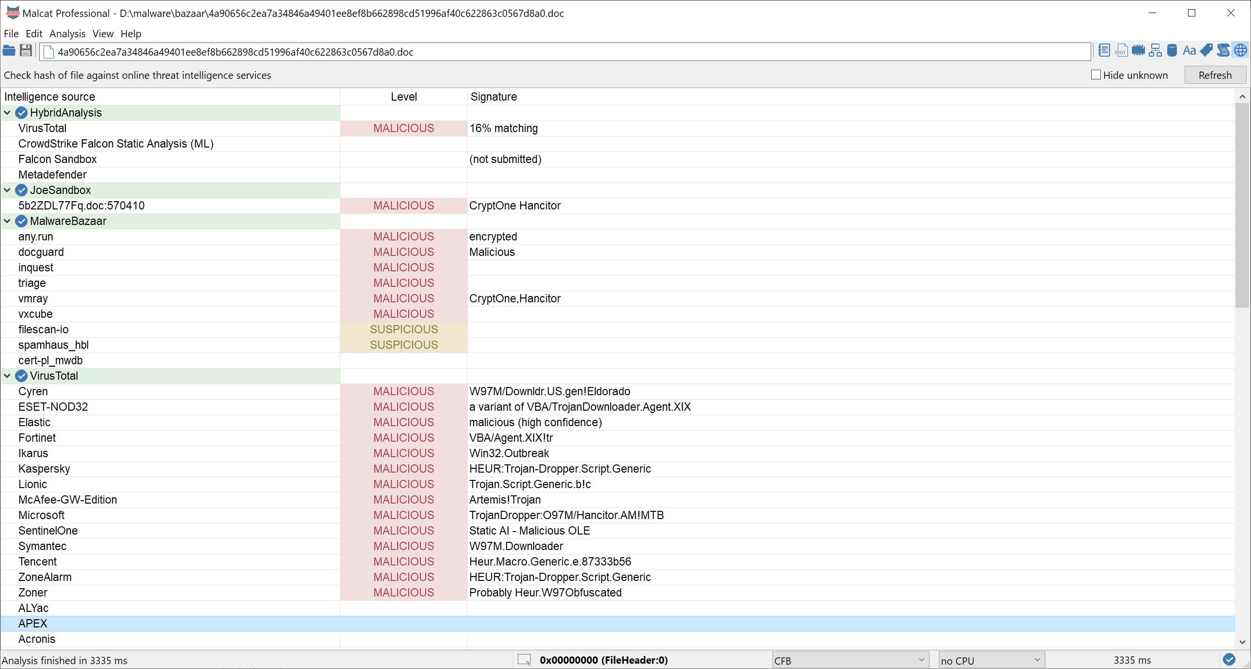Image resolution: width=1251 pixels, height=669 pixels.
Task: Select the Zoner row
Action: [x=618, y=593]
